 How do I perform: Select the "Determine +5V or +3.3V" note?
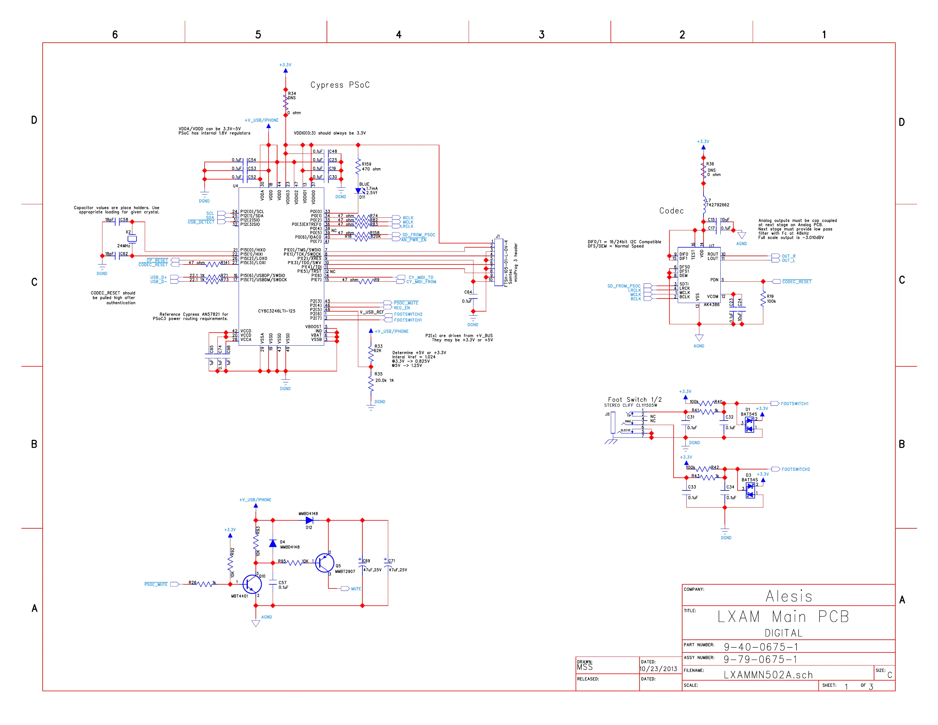click(x=419, y=359)
